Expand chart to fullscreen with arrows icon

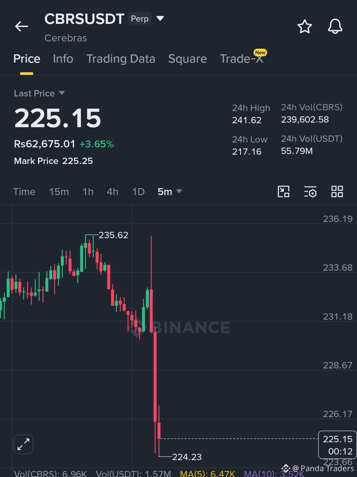click(23, 444)
